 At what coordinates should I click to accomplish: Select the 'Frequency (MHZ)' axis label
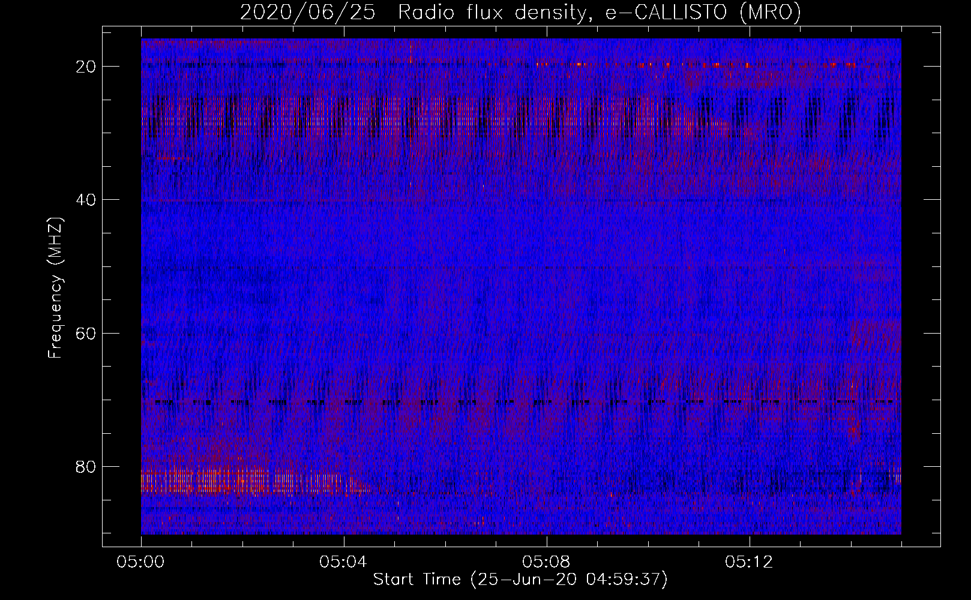55,288
